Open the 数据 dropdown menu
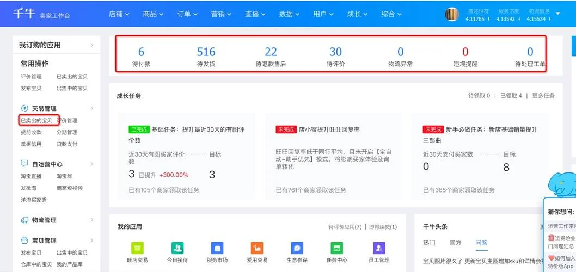This screenshot has width=576, height=272. (x=289, y=14)
